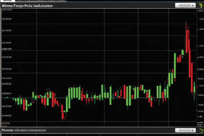Click the last green candle at right edge
The height and width of the screenshot is (136, 204).
(194, 89)
